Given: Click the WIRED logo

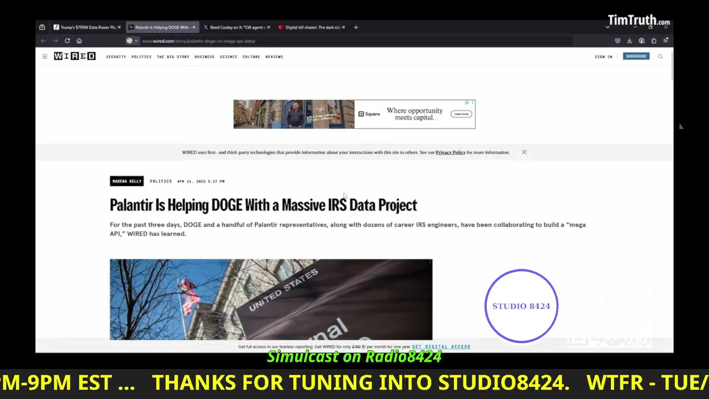Looking at the screenshot, I should coord(75,57).
